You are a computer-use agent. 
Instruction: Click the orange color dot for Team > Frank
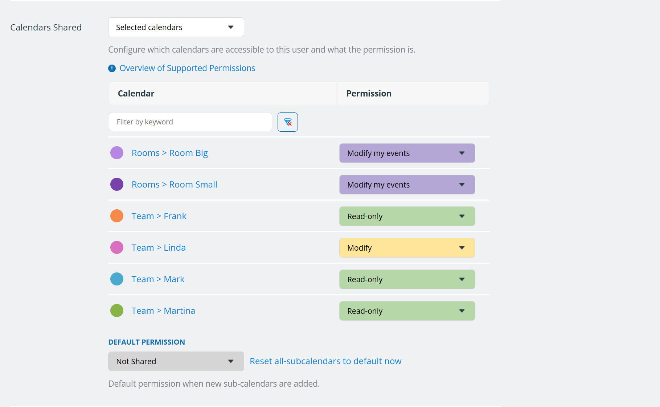tap(116, 216)
